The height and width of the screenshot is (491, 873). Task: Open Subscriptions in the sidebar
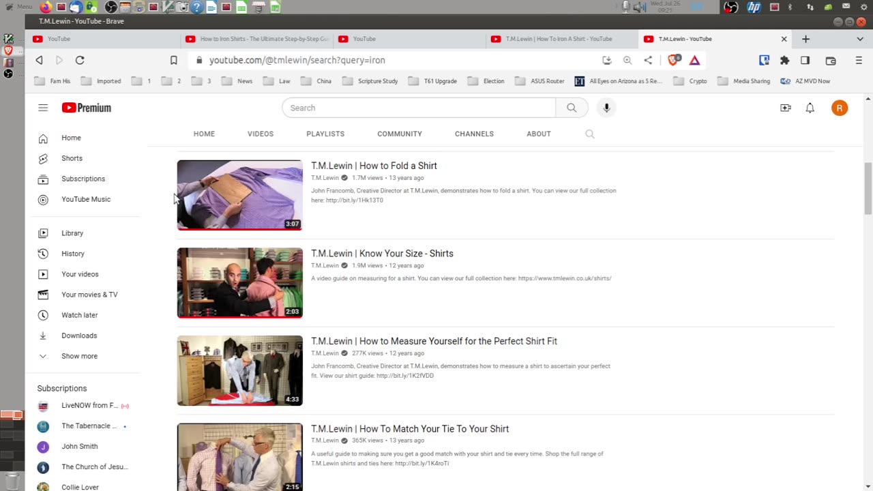(83, 179)
